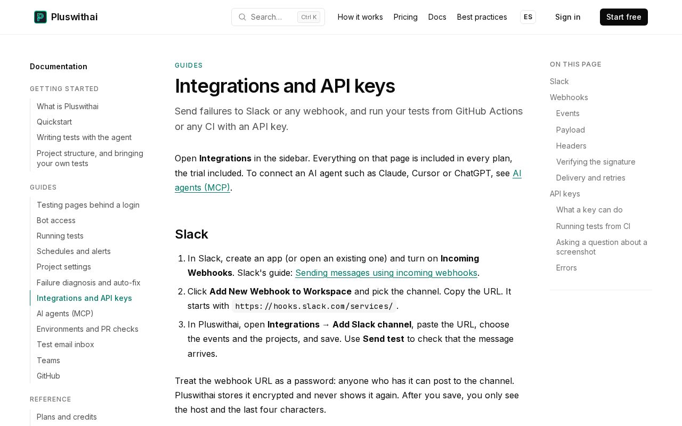The height and width of the screenshot is (426, 682).
Task: Open Slack's incoming webhooks guide link
Action: point(386,273)
